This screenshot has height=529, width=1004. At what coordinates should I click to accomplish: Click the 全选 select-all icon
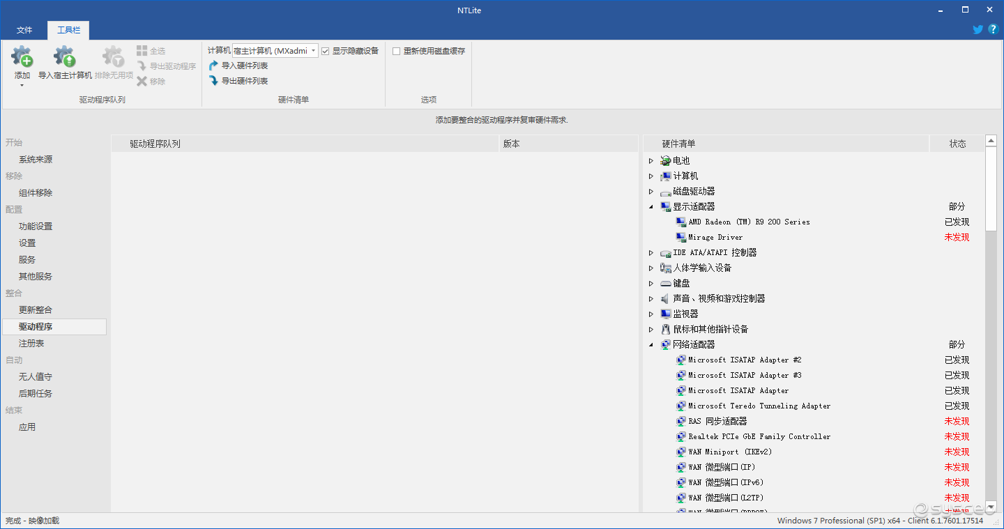pos(142,51)
